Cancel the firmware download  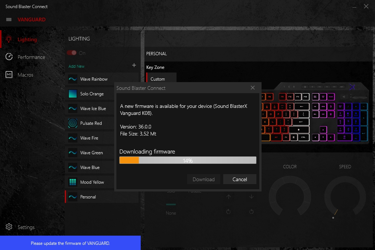coord(240,179)
